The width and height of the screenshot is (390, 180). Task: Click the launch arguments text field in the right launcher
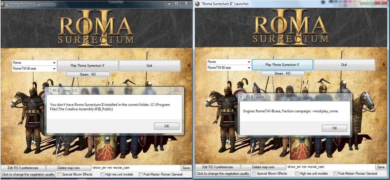click(330, 167)
